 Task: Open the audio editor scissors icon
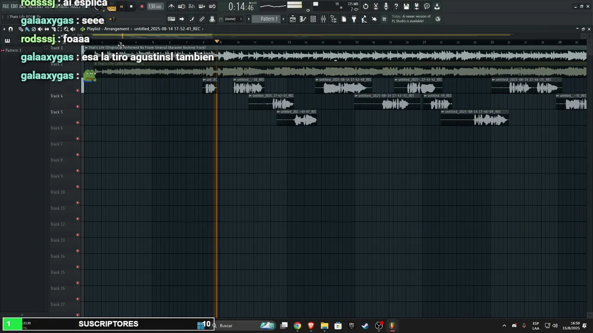point(376,6)
